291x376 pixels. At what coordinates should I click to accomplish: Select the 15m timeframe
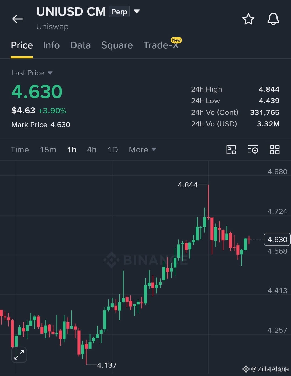point(48,150)
